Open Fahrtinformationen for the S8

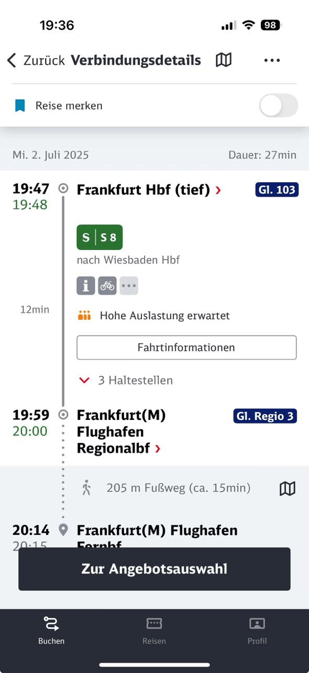click(186, 348)
